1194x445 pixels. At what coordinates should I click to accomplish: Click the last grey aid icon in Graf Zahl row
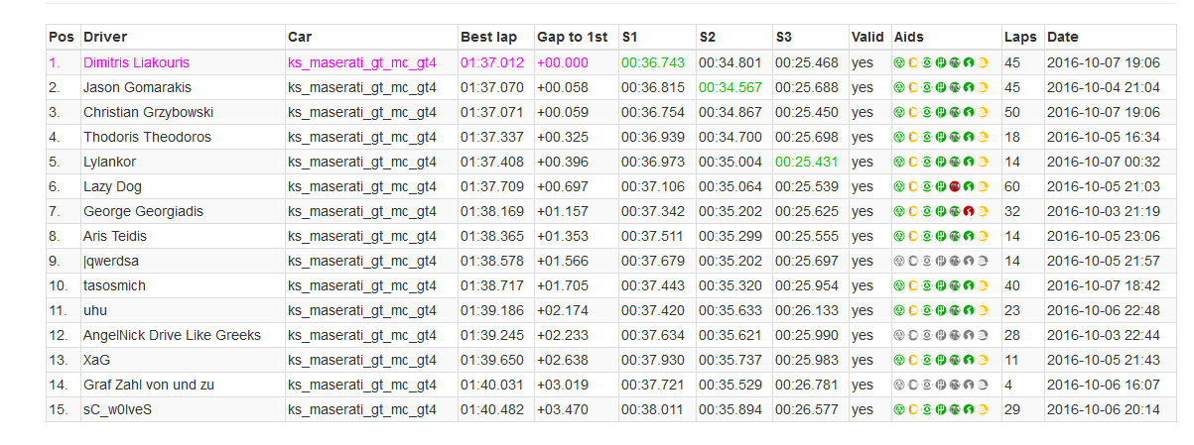(x=983, y=385)
